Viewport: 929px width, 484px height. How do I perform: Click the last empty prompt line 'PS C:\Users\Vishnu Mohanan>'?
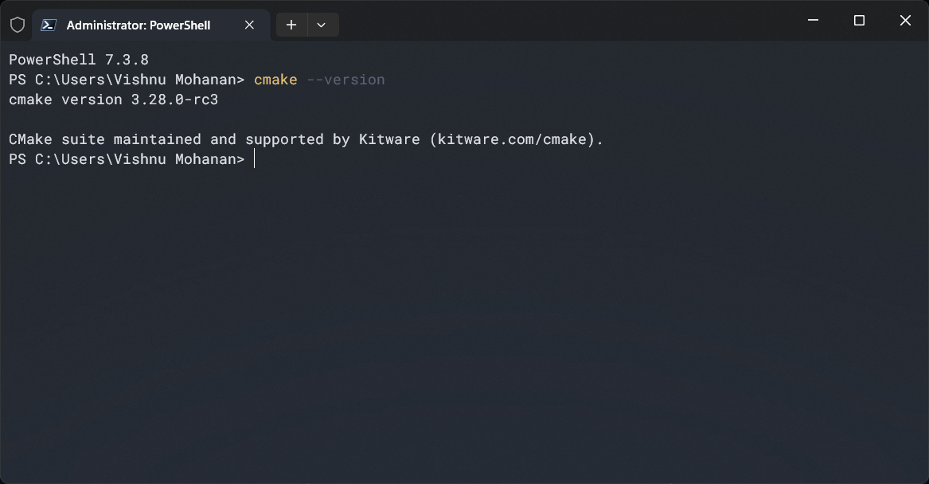point(127,158)
